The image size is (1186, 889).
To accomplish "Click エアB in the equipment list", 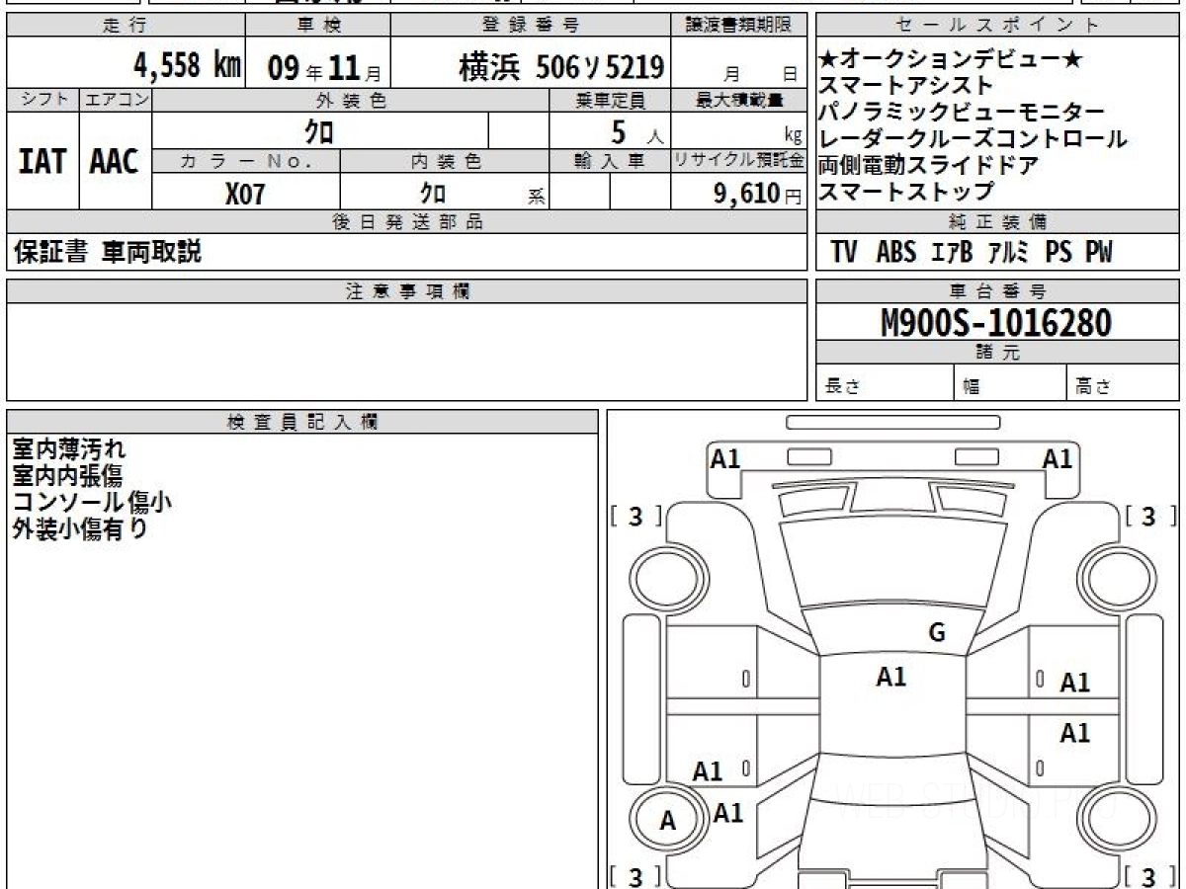I will tap(953, 252).
